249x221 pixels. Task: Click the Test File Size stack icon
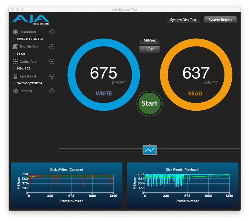click(x=15, y=47)
